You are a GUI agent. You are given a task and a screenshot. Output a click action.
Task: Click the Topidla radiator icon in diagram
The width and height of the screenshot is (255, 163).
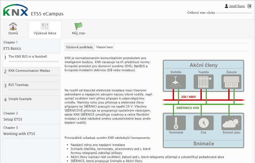tap(203, 82)
